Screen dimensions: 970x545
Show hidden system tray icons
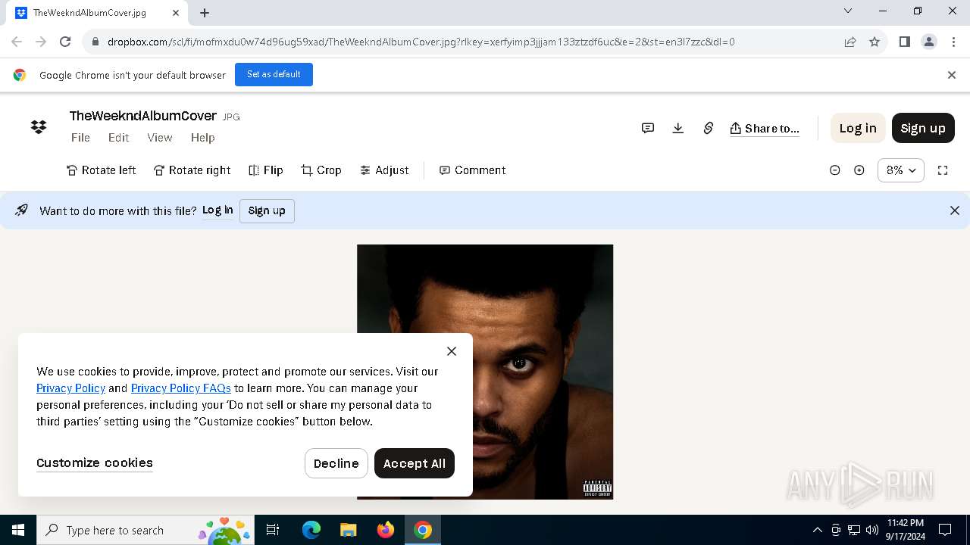point(817,530)
